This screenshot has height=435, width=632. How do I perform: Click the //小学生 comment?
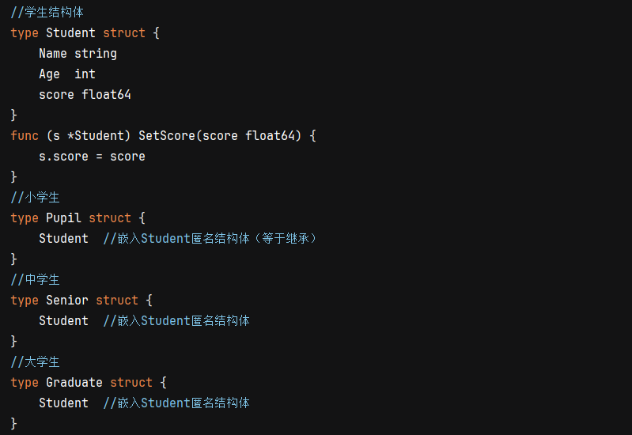(36, 198)
